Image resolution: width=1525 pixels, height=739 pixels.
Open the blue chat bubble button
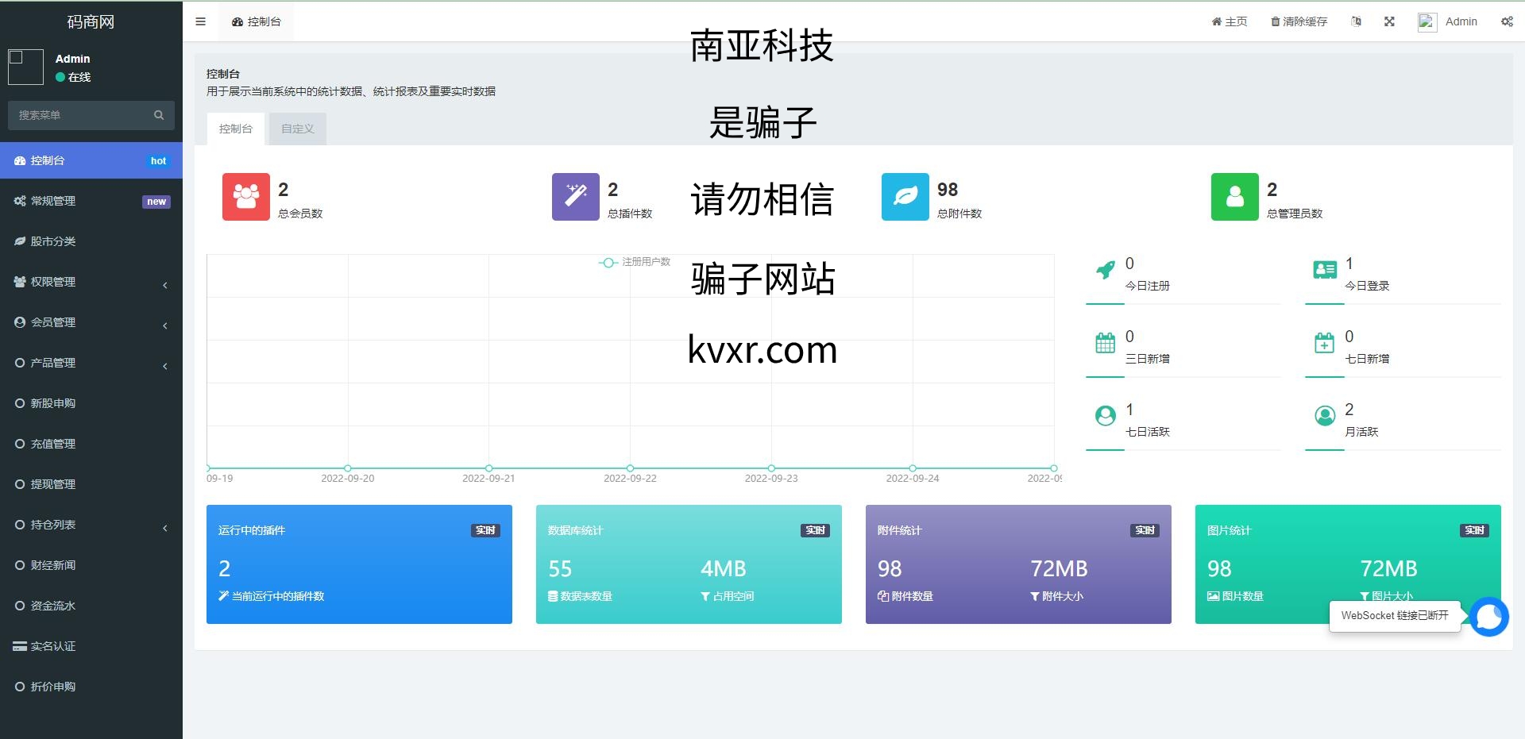point(1488,617)
